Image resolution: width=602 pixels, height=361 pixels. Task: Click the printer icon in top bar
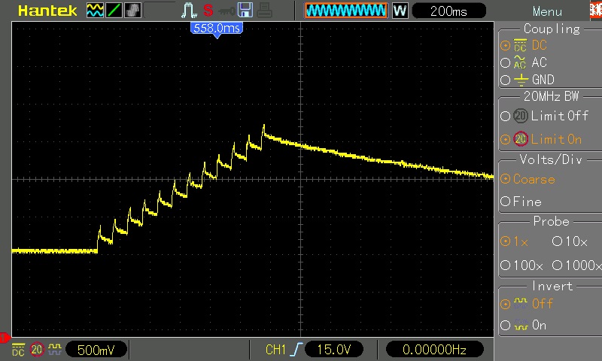tap(263, 11)
